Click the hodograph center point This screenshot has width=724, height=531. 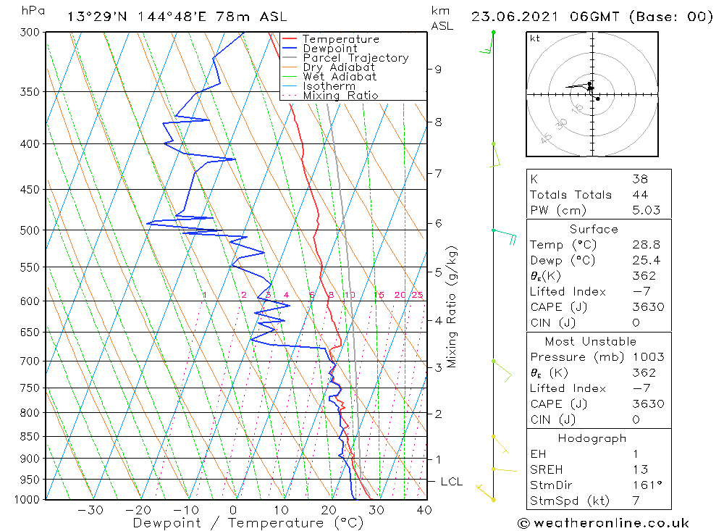pos(592,94)
